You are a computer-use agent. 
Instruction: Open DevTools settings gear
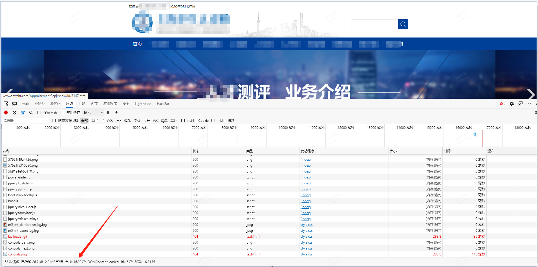pos(511,104)
